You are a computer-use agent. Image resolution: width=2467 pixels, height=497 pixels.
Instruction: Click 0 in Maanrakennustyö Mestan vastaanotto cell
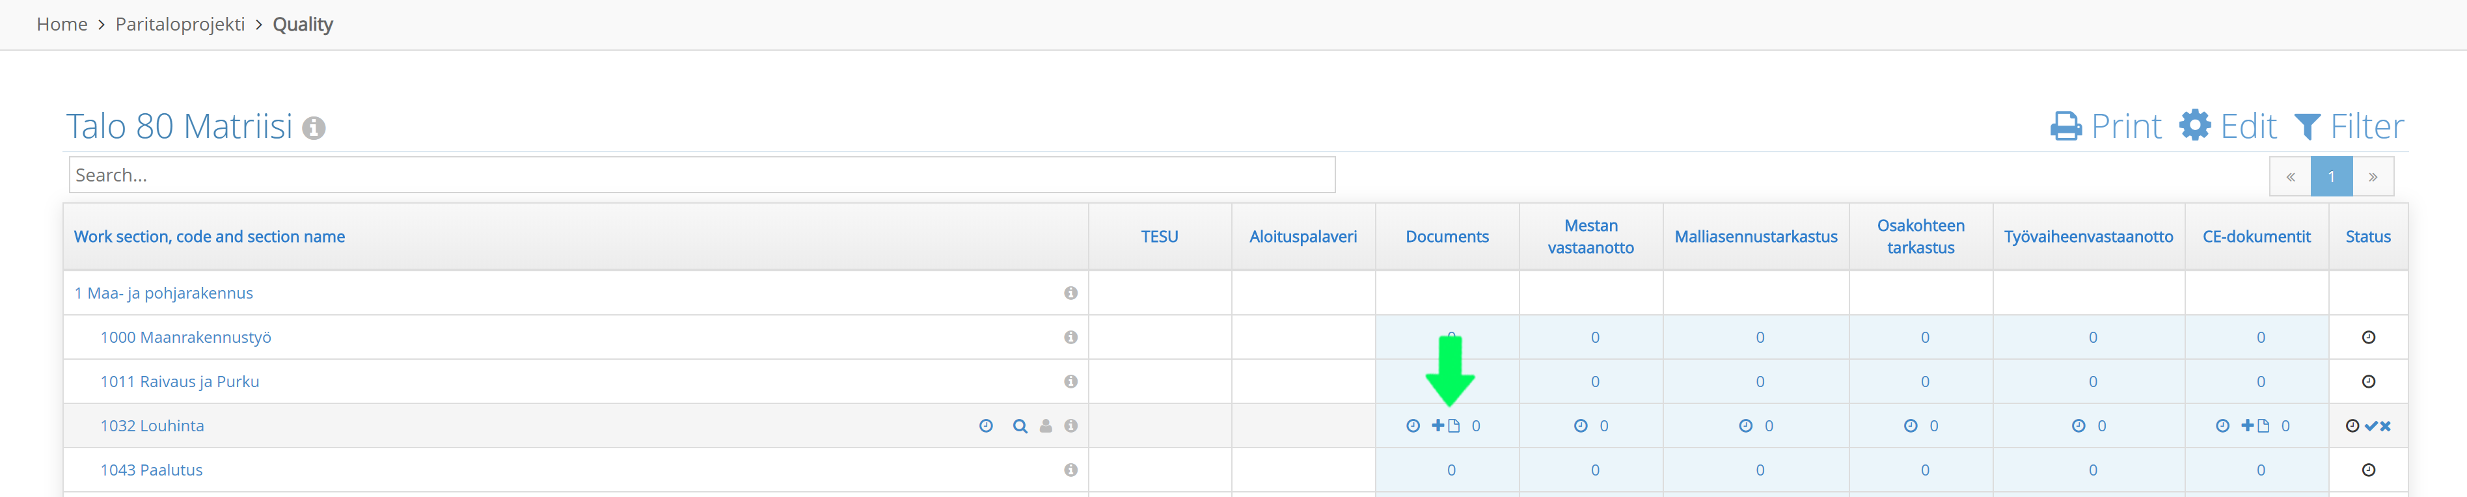click(1594, 337)
